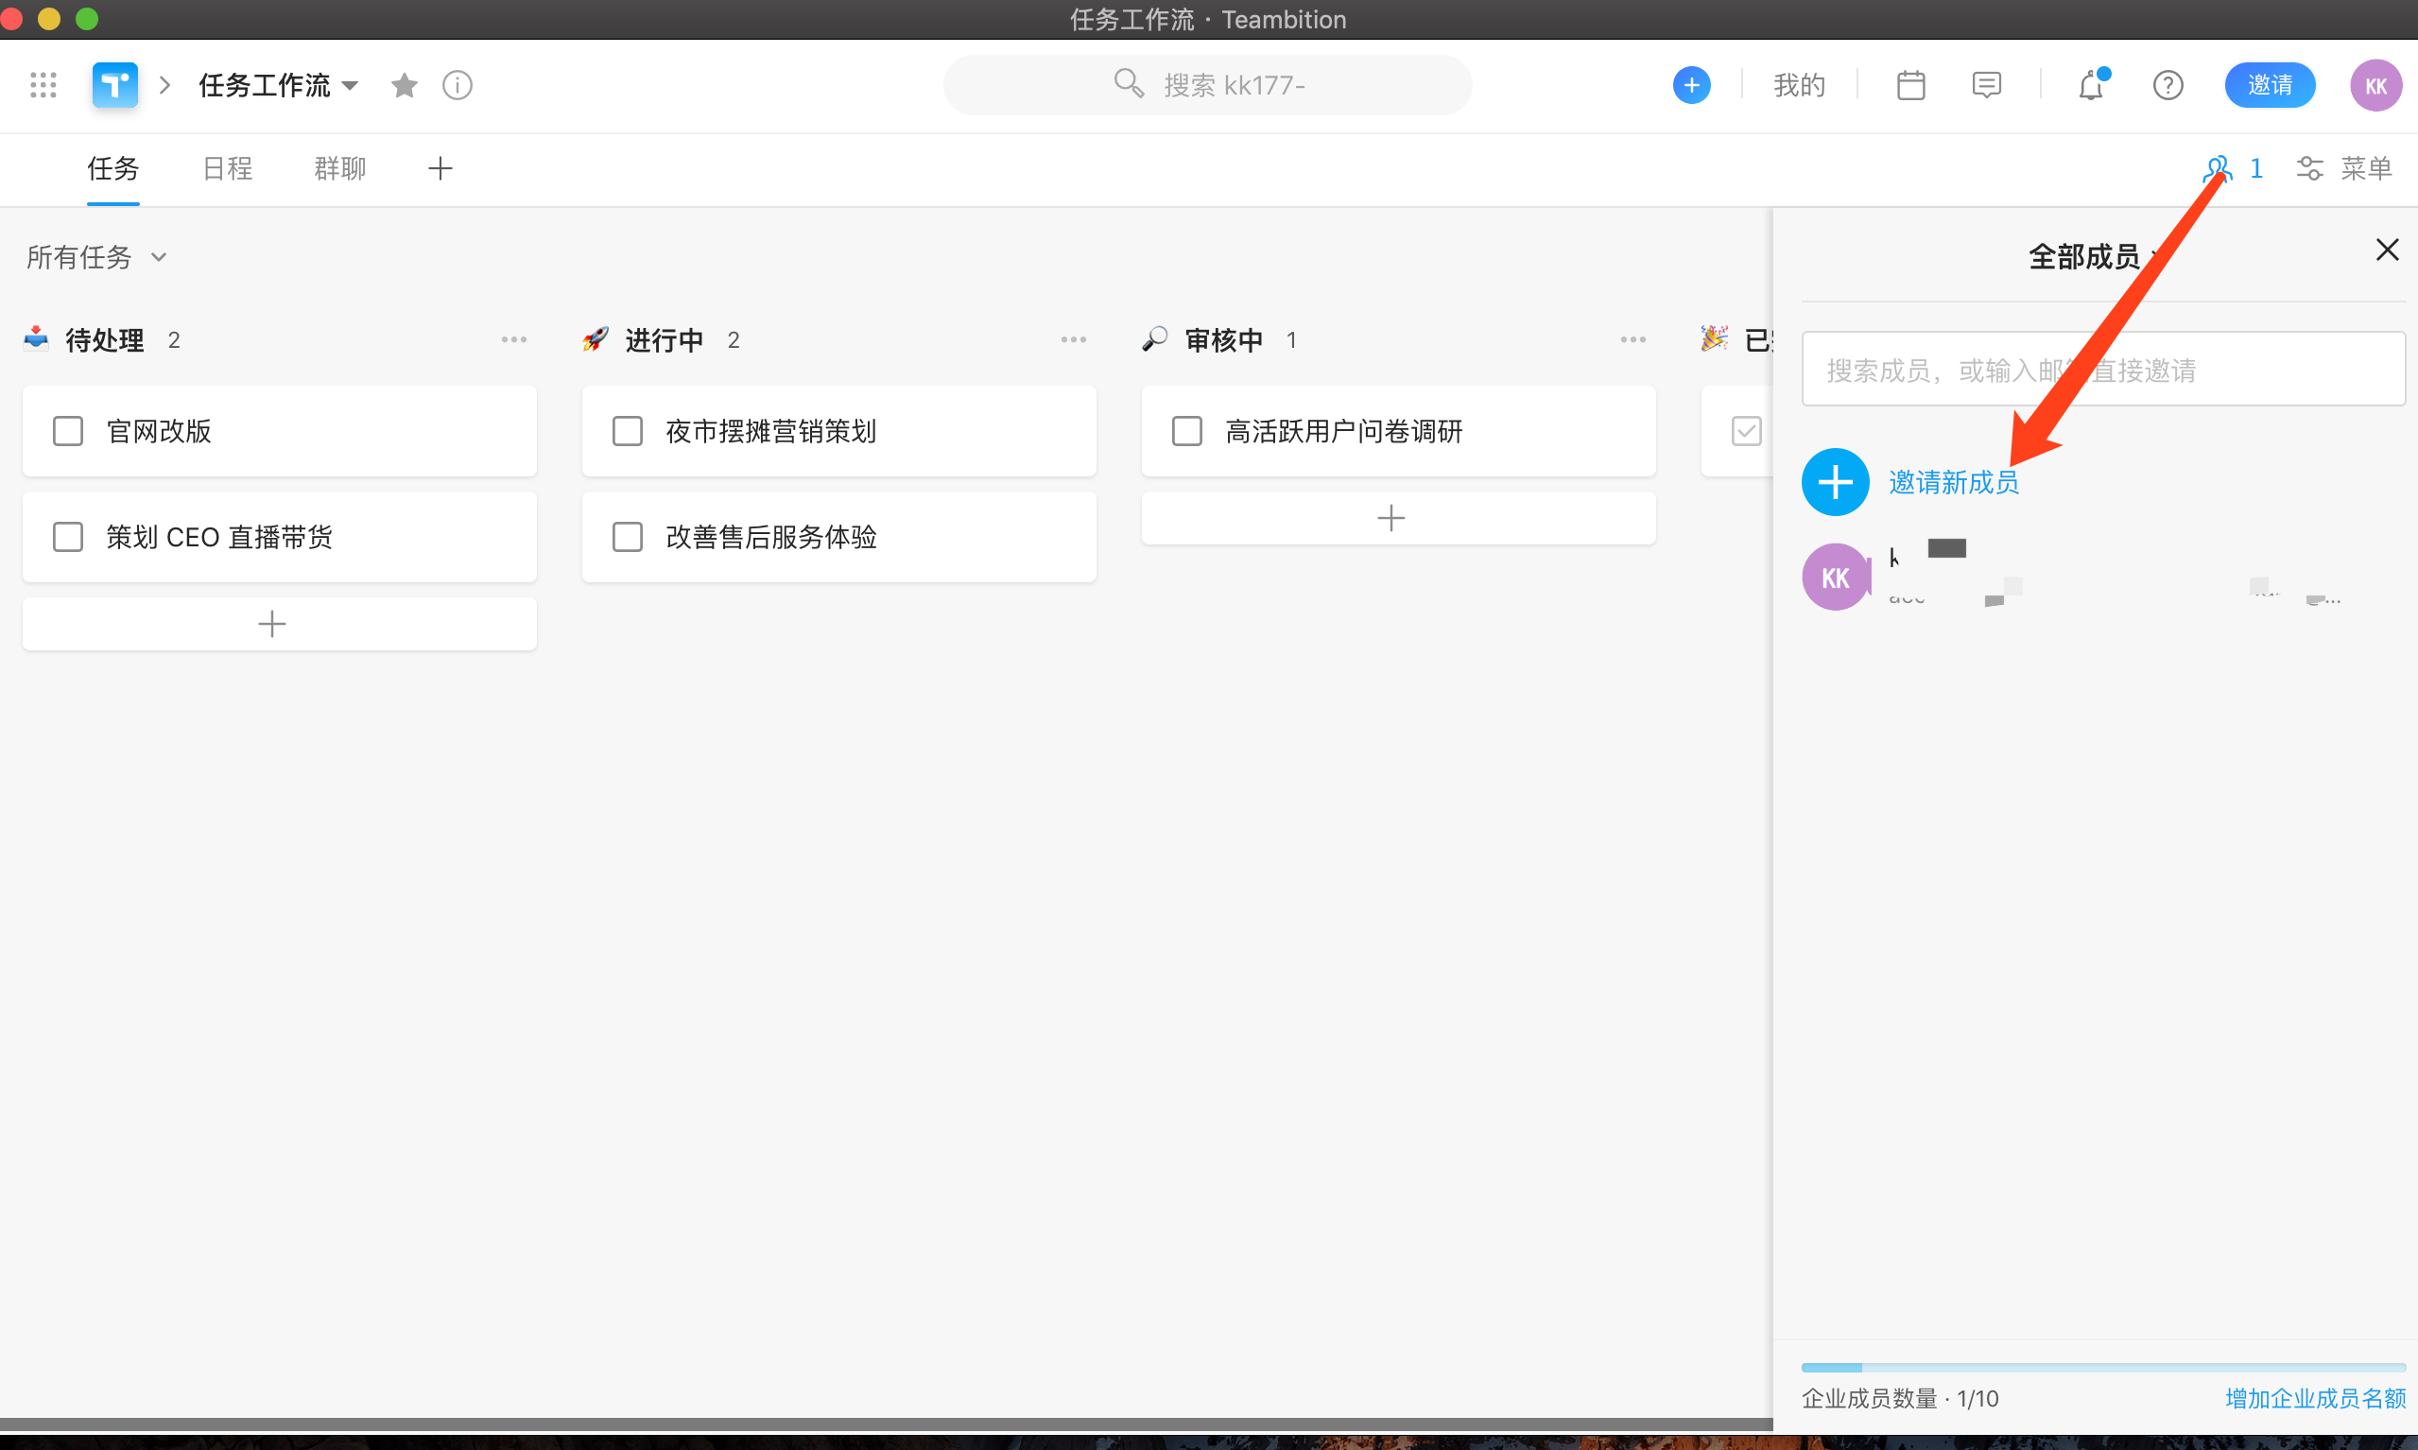2418x1450 pixels.
Task: Select the 邀请新成员 link
Action: pos(1952,482)
